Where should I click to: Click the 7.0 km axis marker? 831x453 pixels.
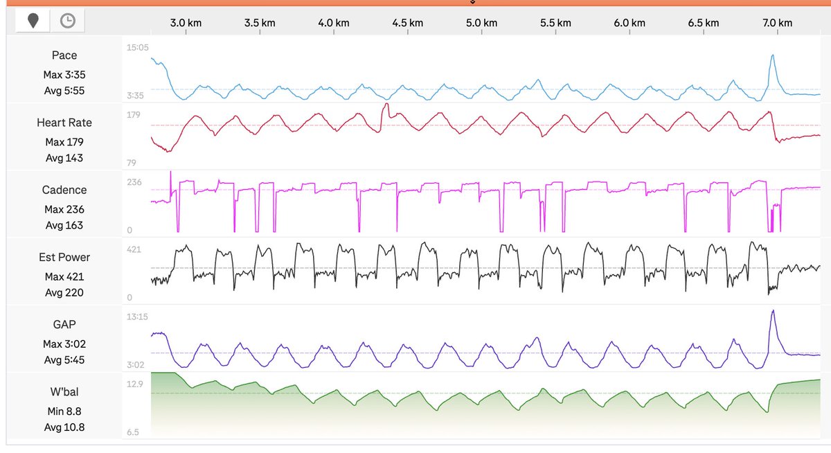tap(777, 23)
